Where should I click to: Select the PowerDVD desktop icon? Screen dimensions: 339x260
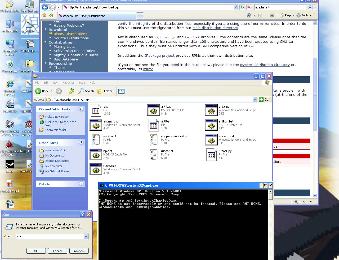[10, 106]
